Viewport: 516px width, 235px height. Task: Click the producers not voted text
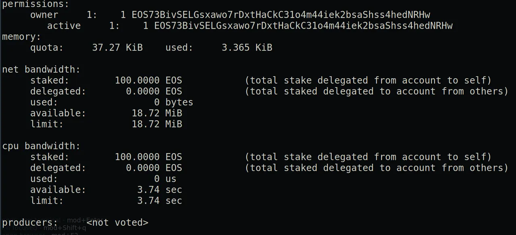point(117,223)
